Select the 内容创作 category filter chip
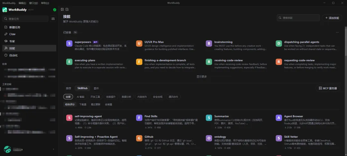 coord(142,97)
